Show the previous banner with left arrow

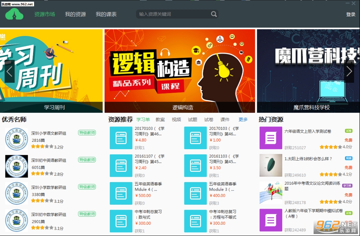(9, 72)
